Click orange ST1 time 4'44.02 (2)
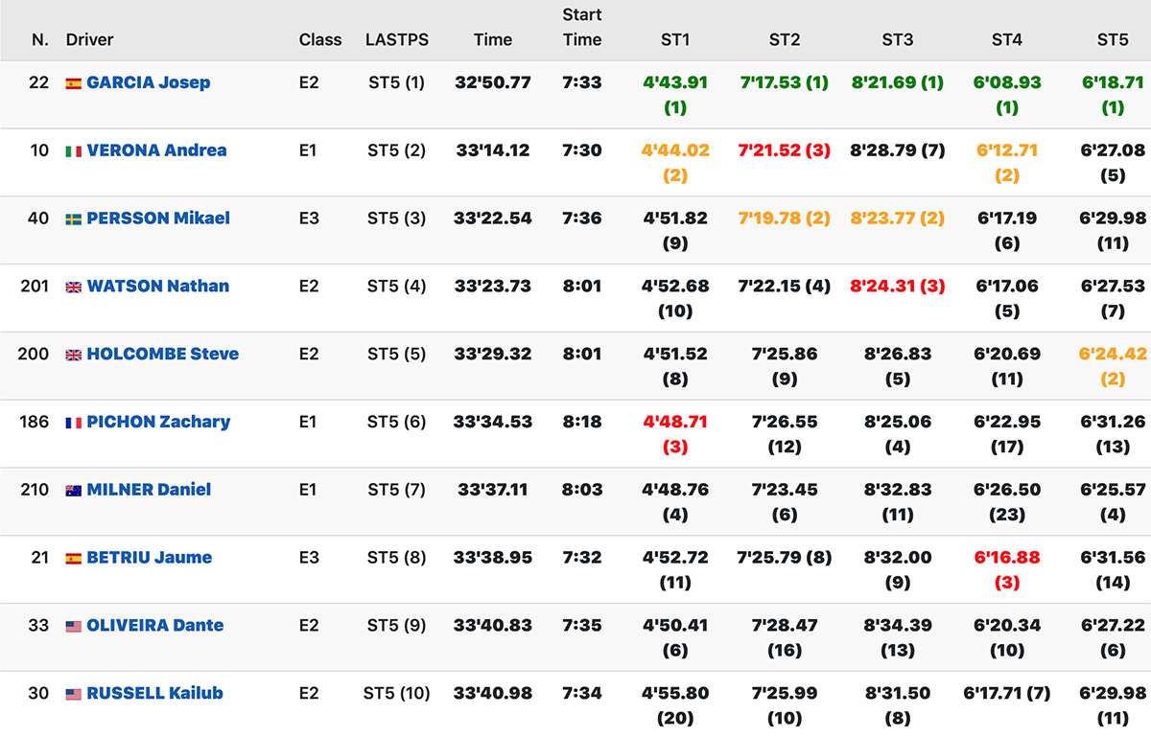1151x737 pixels. (675, 163)
